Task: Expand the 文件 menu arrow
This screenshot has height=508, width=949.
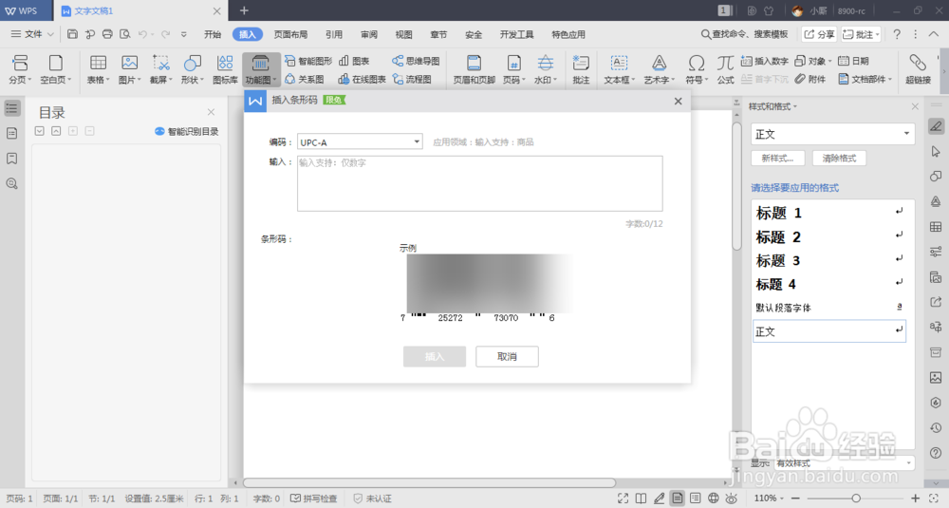Action: pyautogui.click(x=51, y=34)
